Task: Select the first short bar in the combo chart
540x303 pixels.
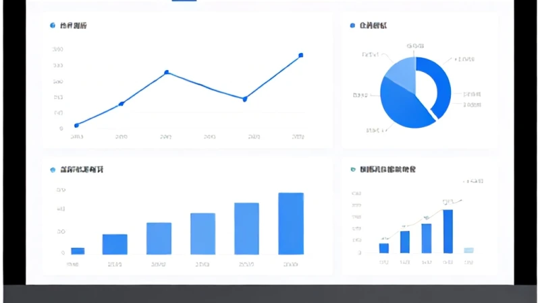Action: 384,248
